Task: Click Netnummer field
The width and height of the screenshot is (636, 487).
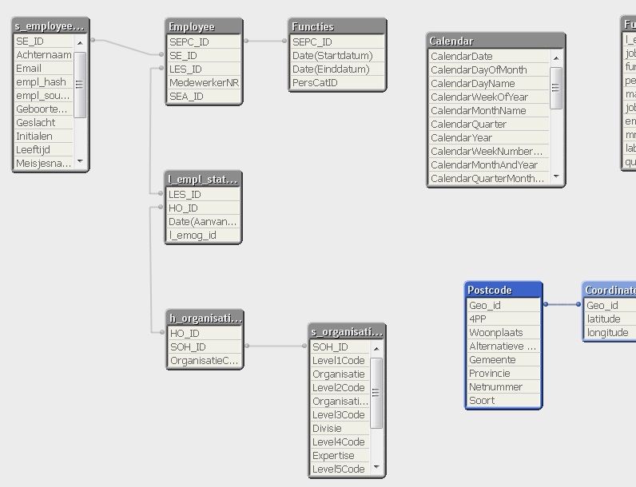Action: pyautogui.click(x=503, y=387)
